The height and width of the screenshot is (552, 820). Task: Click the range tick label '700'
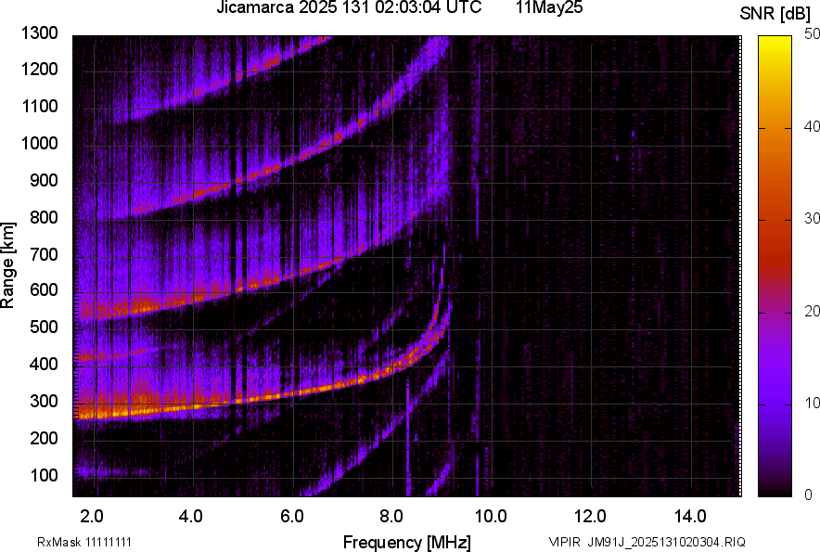pyautogui.click(x=44, y=254)
